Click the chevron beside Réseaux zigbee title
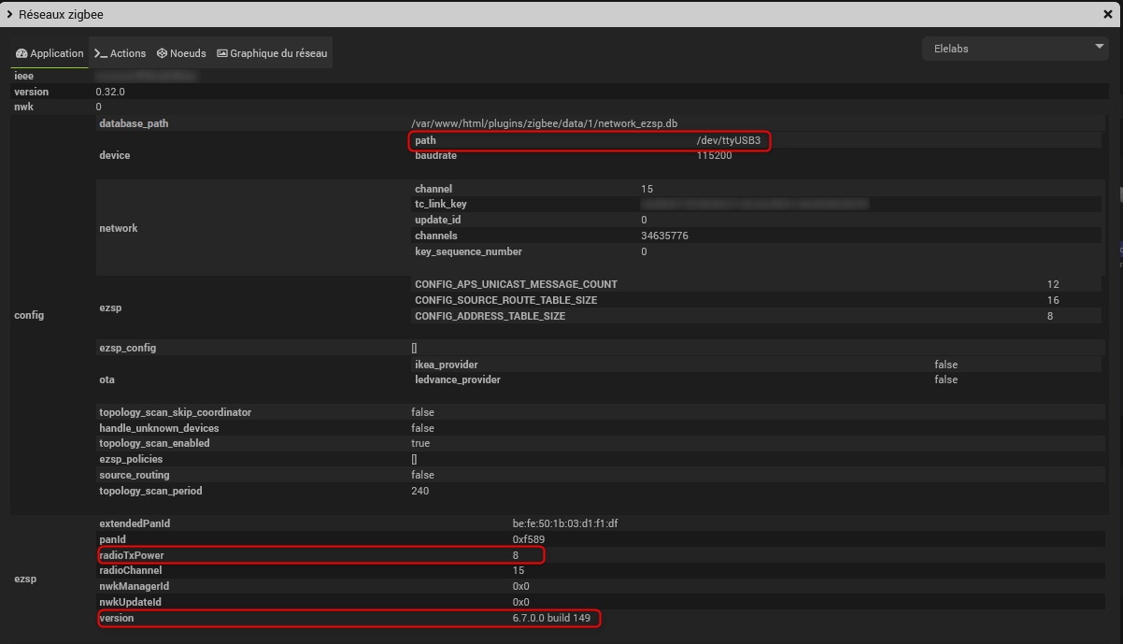 [x=9, y=14]
